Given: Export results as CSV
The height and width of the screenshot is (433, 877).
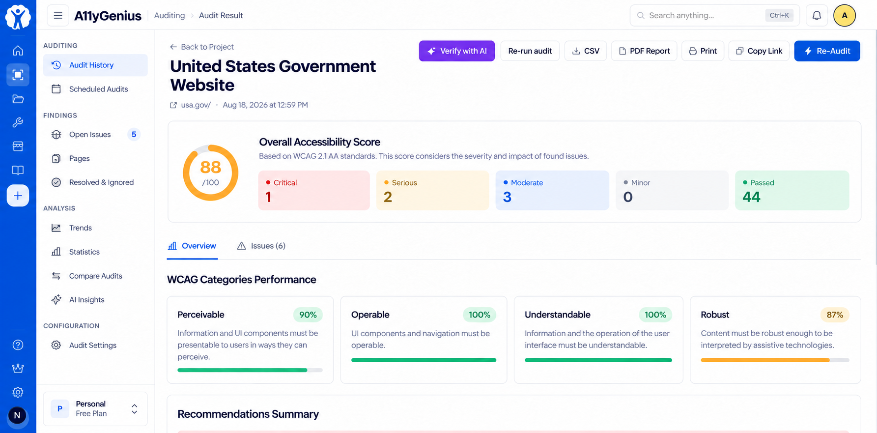Looking at the screenshot, I should pos(586,51).
